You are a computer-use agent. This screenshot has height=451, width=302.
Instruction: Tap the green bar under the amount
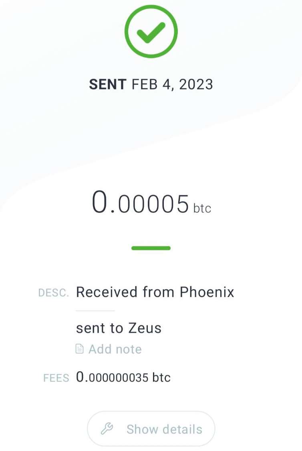(151, 248)
